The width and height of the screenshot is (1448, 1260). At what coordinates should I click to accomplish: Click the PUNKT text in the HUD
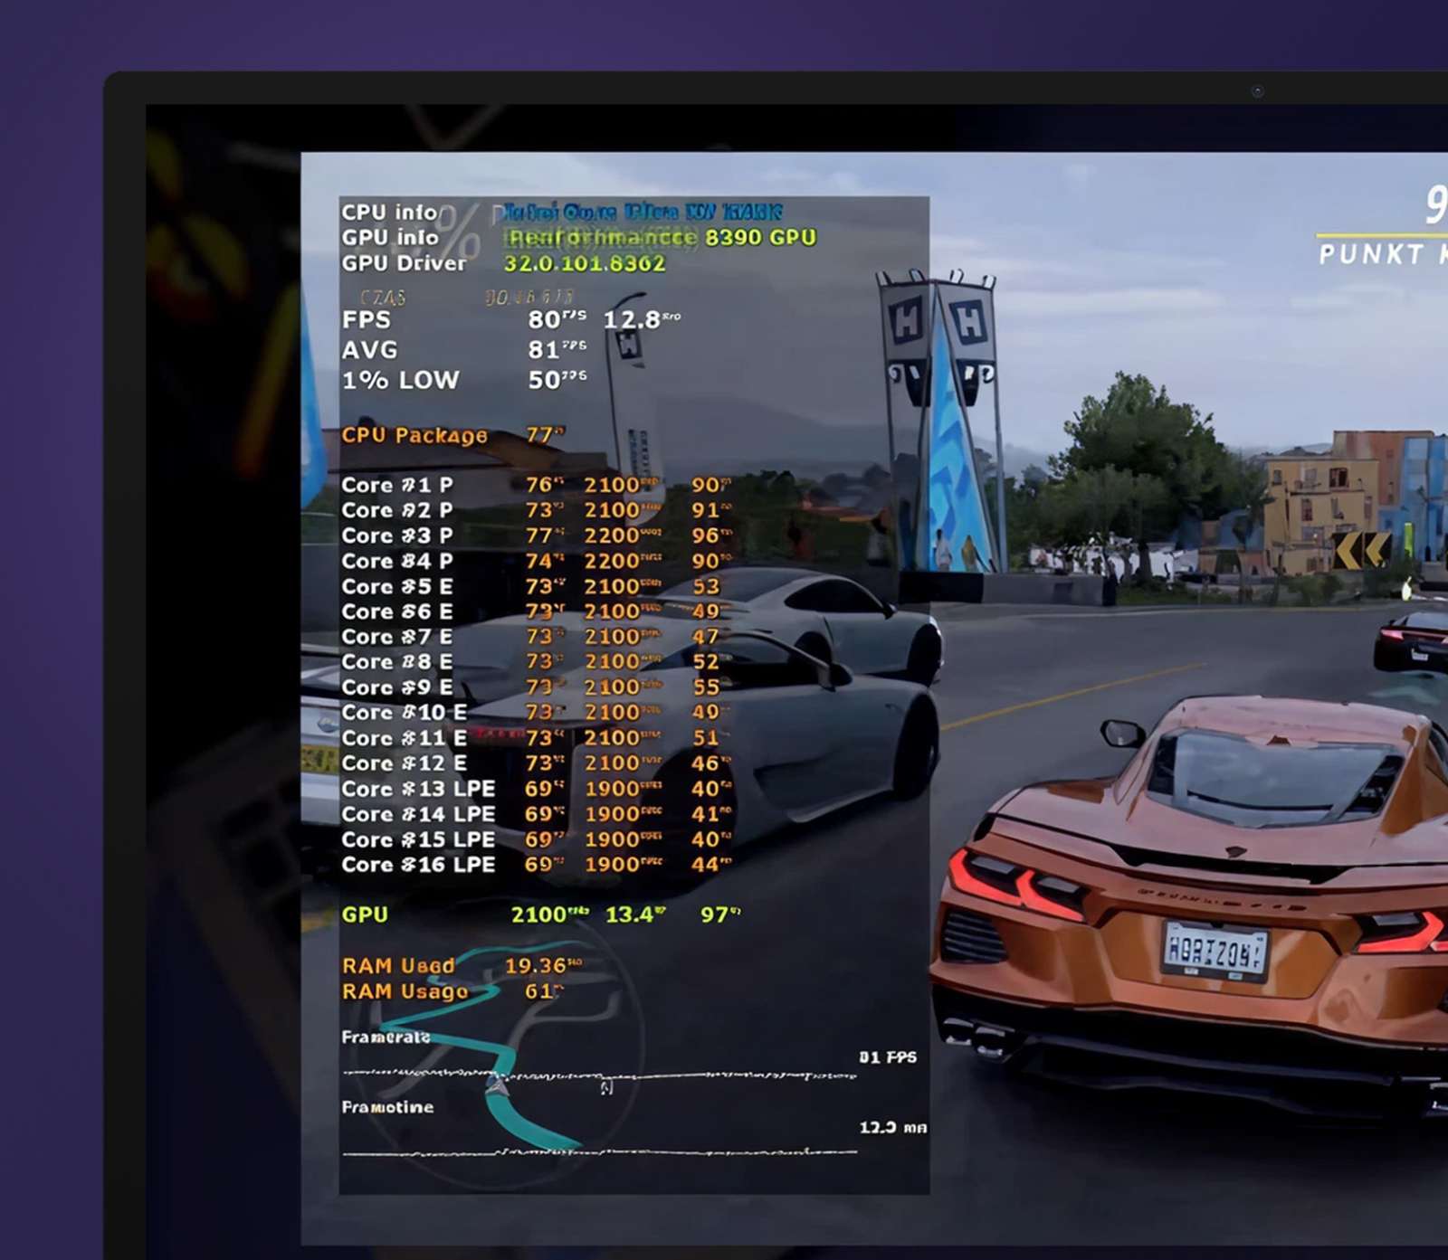point(1371,254)
